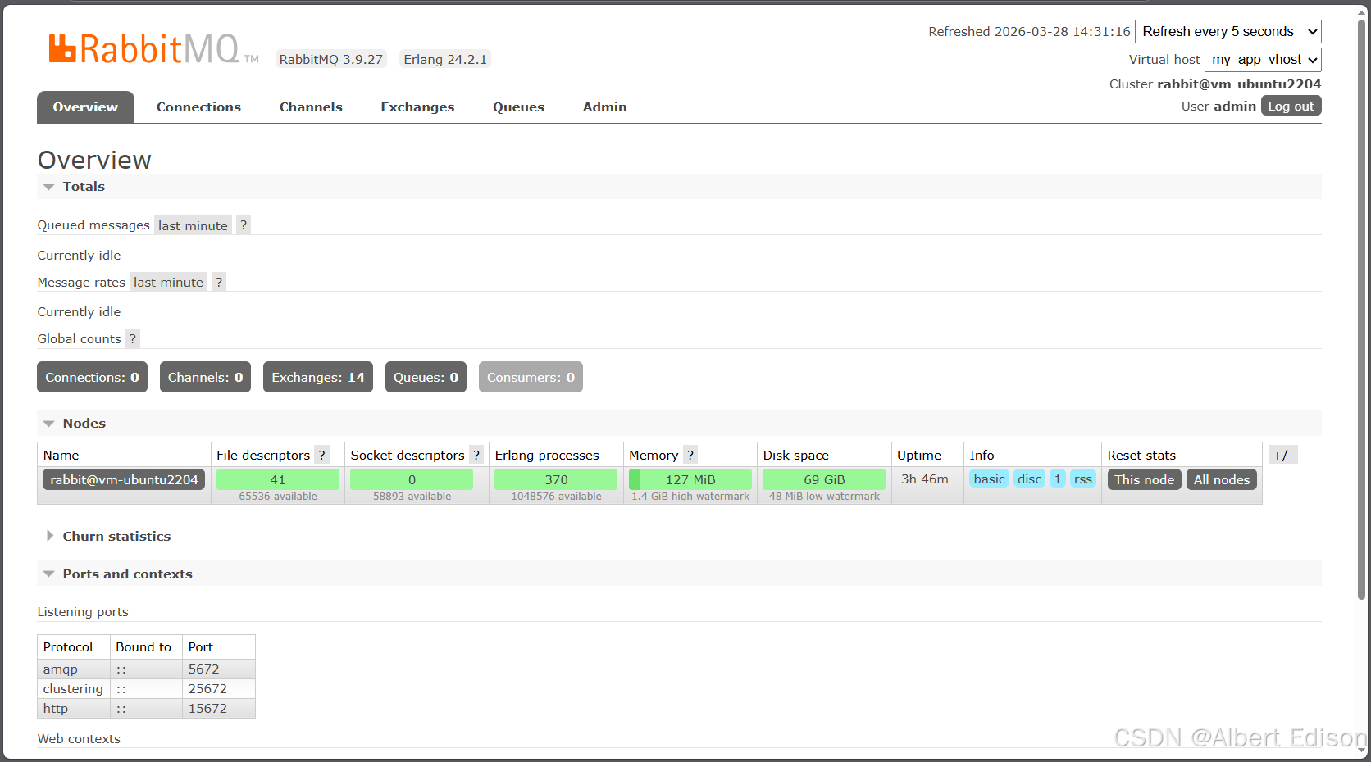Reset stats for This node

(1144, 479)
